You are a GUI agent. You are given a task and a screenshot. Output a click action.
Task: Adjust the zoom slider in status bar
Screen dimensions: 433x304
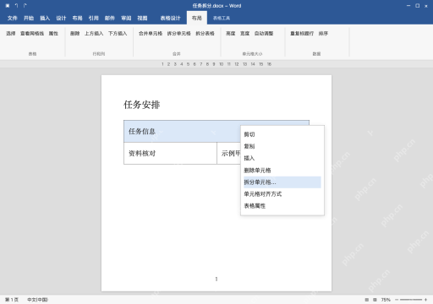[411, 300]
